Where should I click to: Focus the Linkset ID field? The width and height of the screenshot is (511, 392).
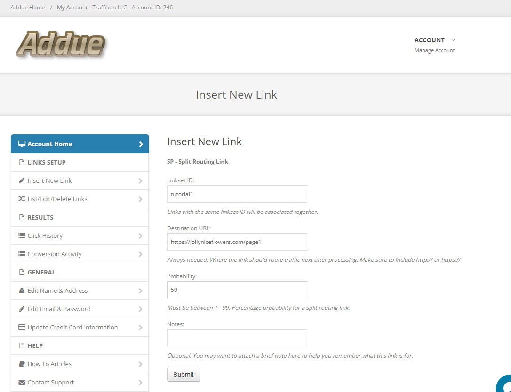click(237, 194)
